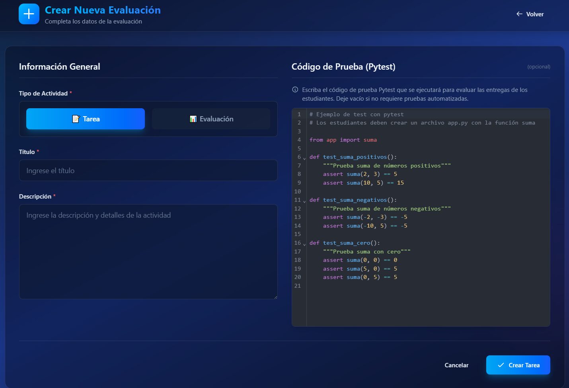Focus the Título input field
Image resolution: width=569 pixels, height=388 pixels.
148,171
